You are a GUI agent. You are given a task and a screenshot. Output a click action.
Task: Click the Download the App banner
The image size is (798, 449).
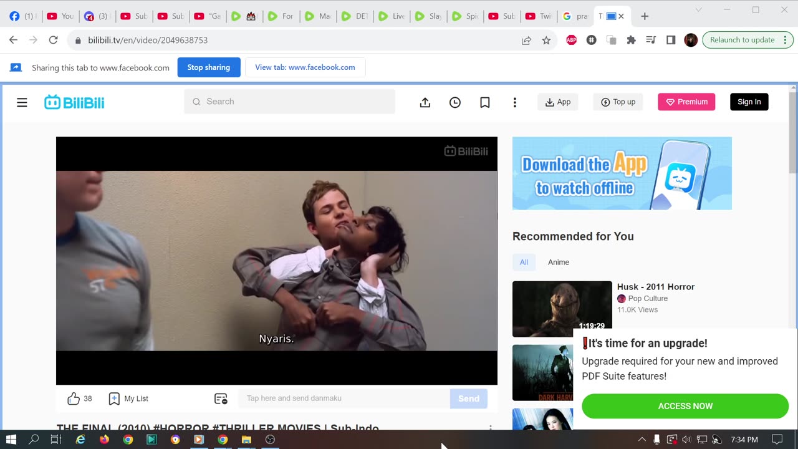click(x=622, y=173)
